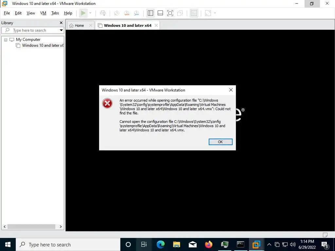Open the VM menu

tap(43, 13)
